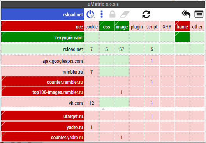The width and height of the screenshot is (206, 143).
Task: Click the padlock save-rules icon
Action: (112, 14)
